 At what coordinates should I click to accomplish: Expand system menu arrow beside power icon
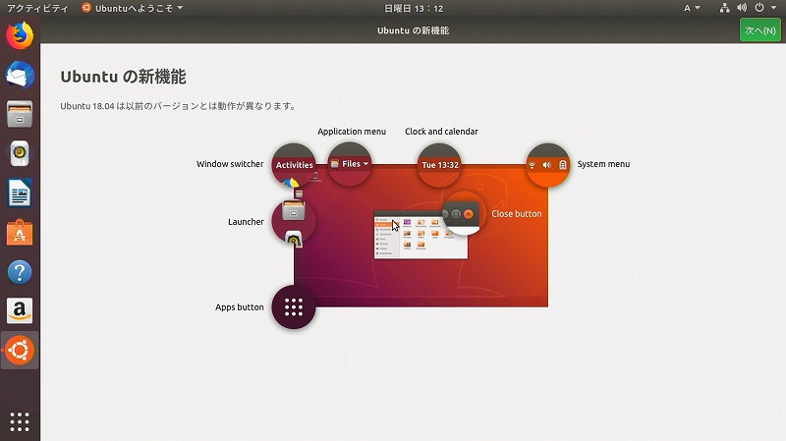point(773,8)
